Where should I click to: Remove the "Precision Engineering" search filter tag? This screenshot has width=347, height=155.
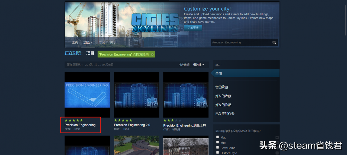[152, 54]
